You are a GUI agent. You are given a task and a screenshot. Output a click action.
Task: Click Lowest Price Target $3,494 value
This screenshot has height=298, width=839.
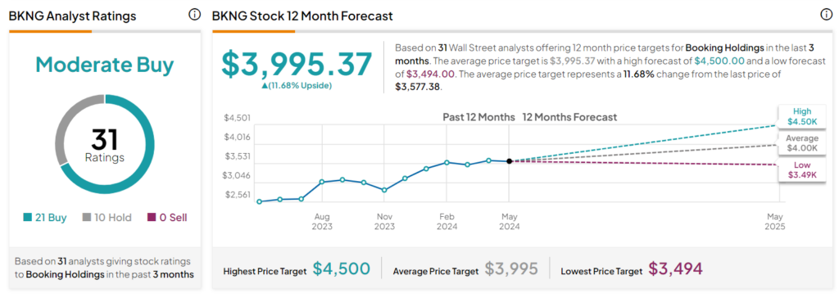coord(676,269)
